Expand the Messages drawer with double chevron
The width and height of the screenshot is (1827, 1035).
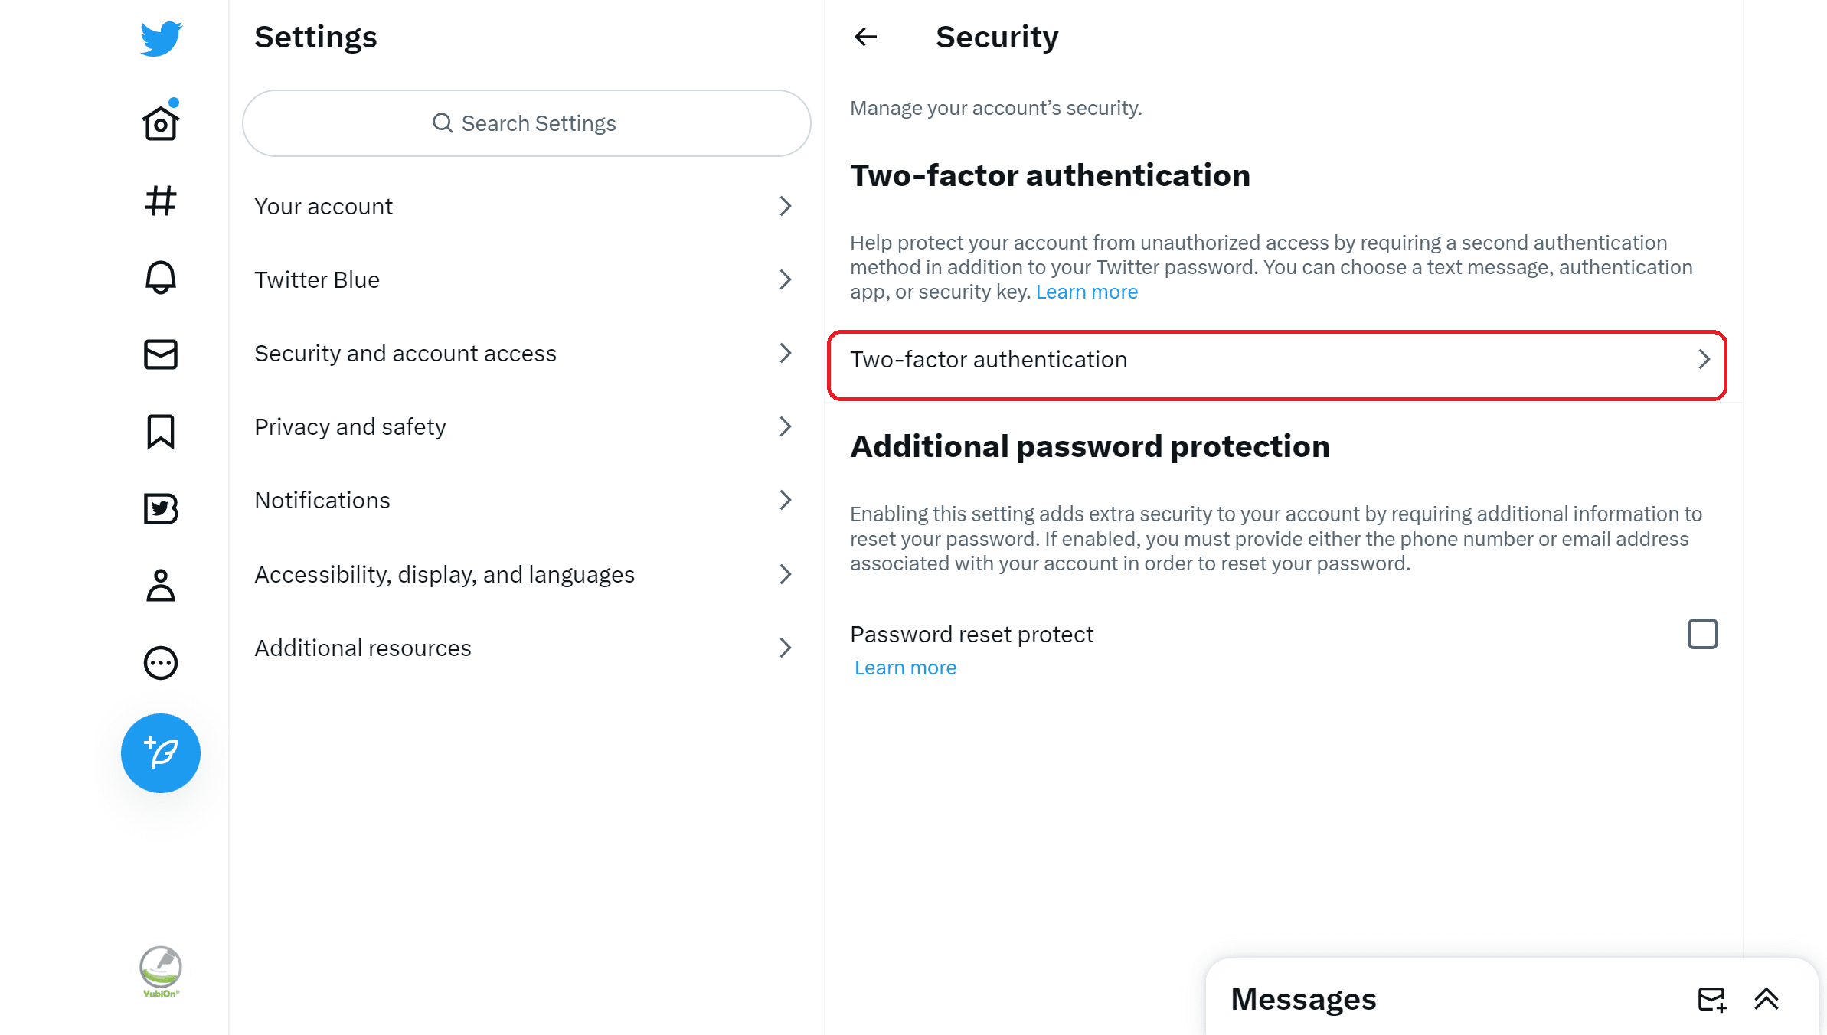pos(1767,999)
